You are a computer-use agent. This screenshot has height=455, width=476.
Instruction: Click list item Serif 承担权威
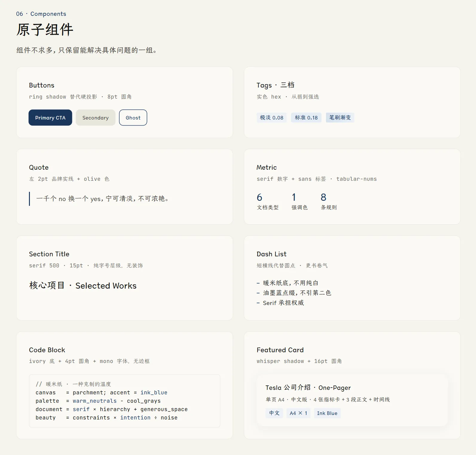click(x=283, y=303)
